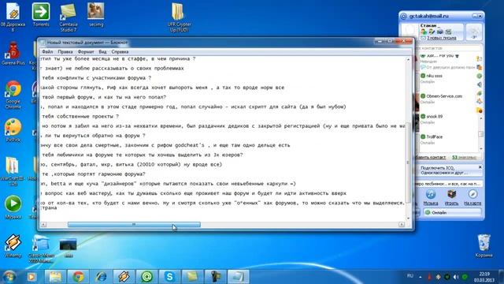504x284 pixels.
Task: Launch Winamp from the desktop
Action: 13,245
